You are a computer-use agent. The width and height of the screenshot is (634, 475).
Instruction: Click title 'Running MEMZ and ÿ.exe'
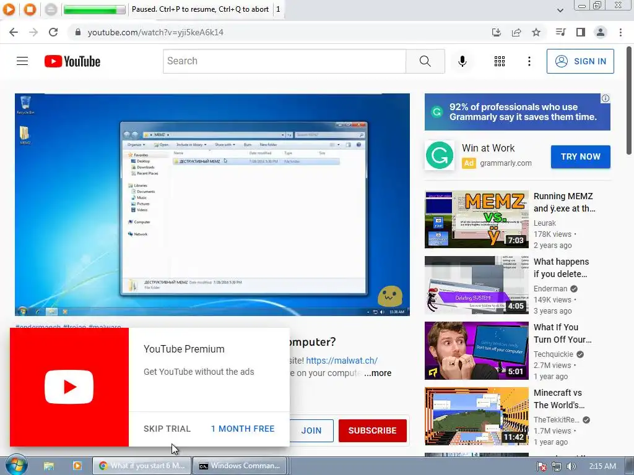564,202
